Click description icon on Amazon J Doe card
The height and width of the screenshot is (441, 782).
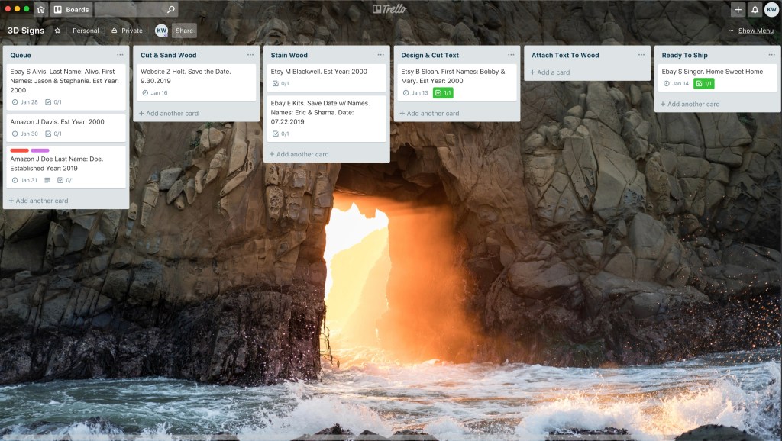47,181
